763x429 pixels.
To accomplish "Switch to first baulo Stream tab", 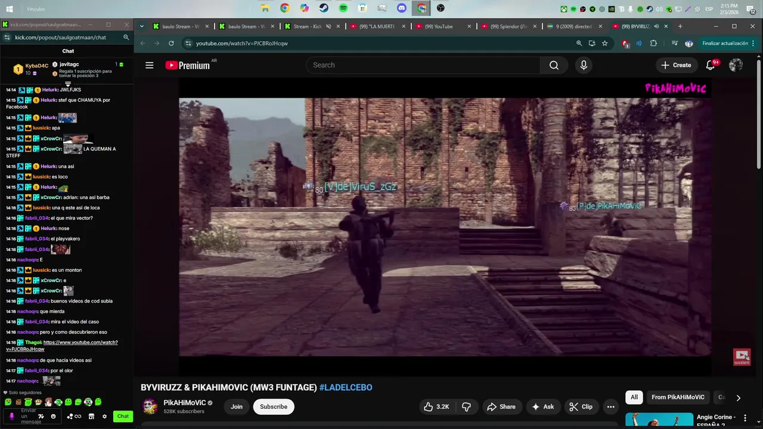I will [x=181, y=27].
